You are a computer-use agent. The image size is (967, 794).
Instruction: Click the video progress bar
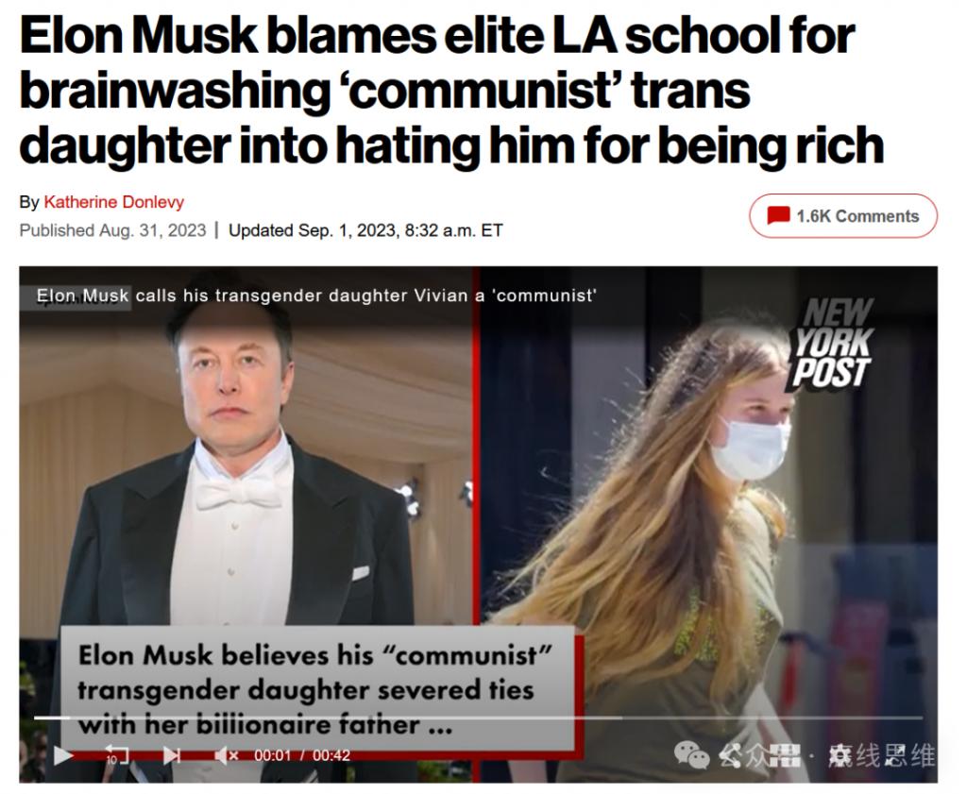point(478,718)
